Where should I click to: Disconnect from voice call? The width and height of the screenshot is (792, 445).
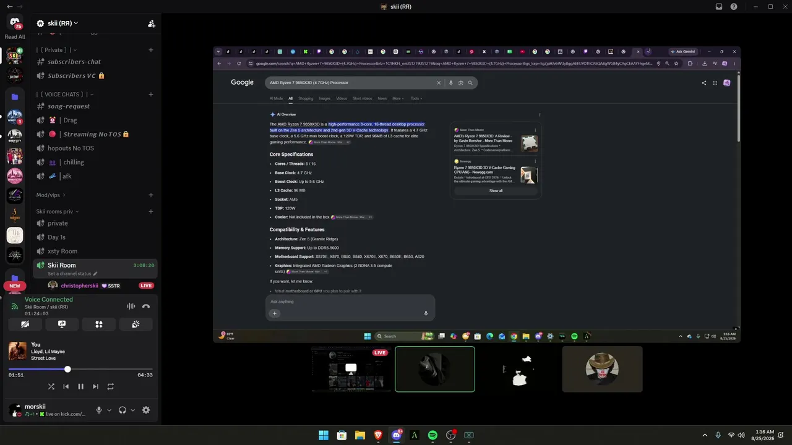146,306
